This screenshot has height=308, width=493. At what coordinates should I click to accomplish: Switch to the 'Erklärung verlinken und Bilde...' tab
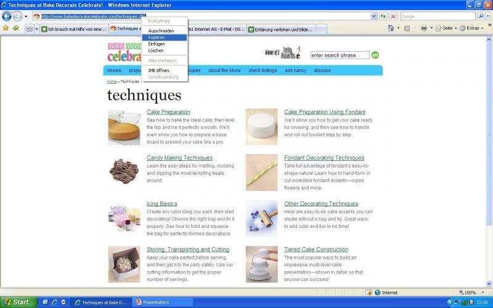[x=281, y=29]
